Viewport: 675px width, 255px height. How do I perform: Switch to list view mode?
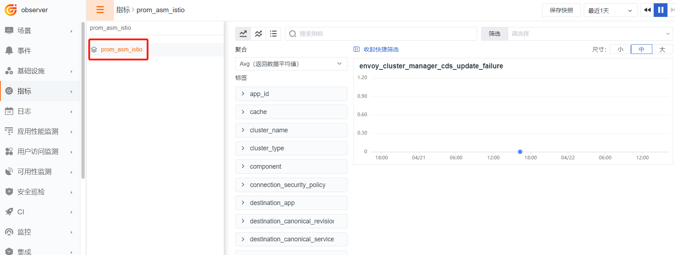[274, 33]
